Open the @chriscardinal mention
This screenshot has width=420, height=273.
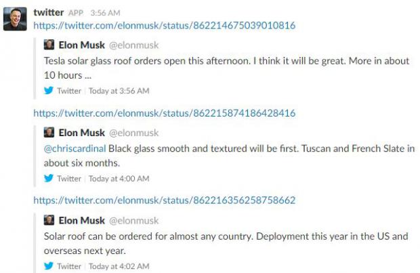tap(75, 148)
